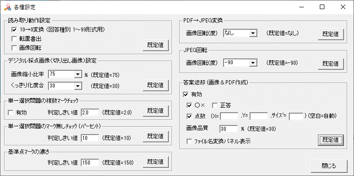
Task: Click the 各種設定 app icon in title bar
Action: tap(8, 7)
